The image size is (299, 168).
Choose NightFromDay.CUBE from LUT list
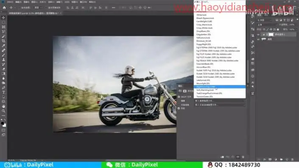pos(220,87)
